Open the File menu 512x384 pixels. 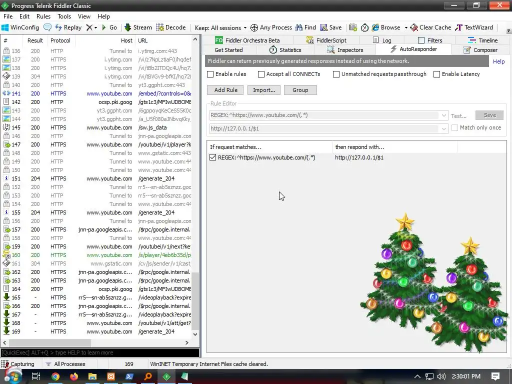point(8,16)
